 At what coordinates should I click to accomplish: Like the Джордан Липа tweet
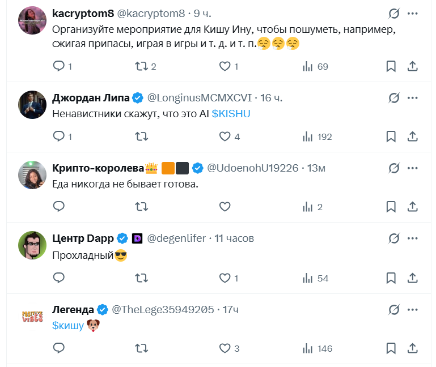pyautogui.click(x=225, y=136)
